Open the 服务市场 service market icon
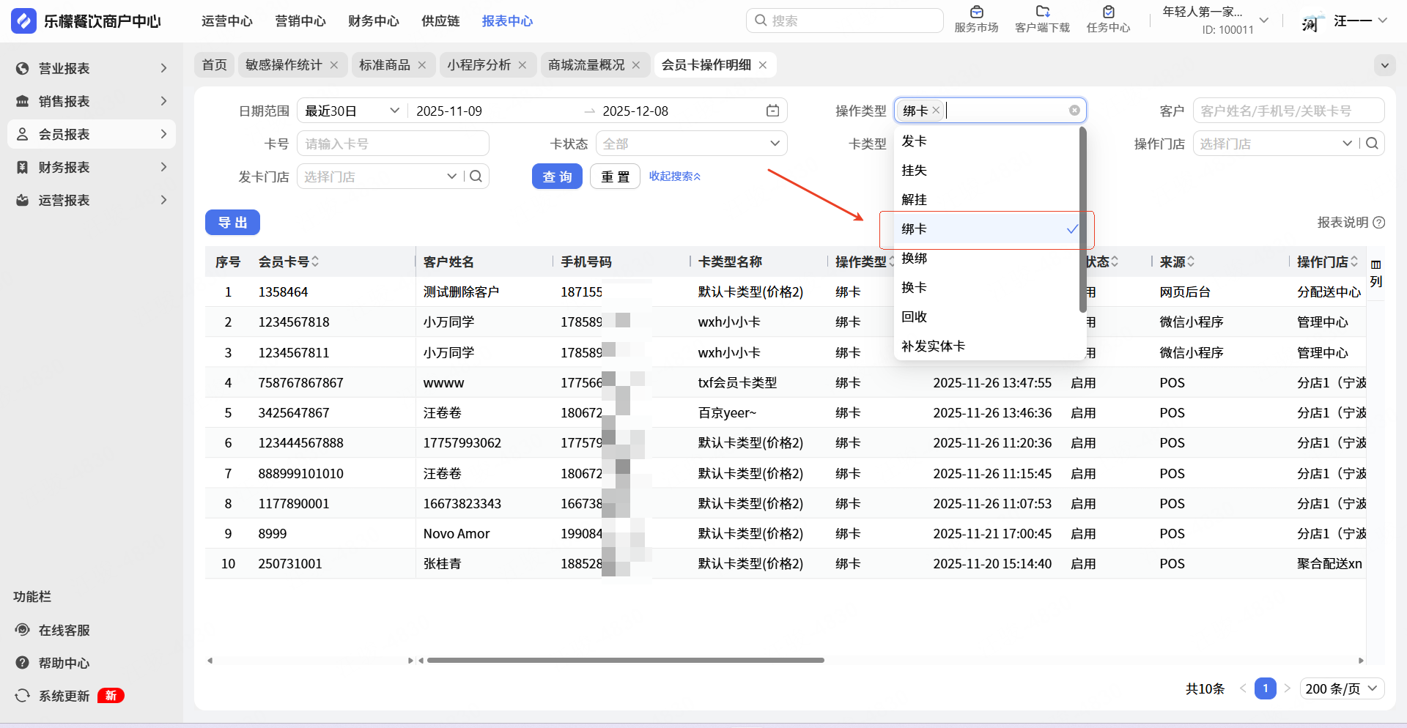This screenshot has height=728, width=1407. coord(976,12)
